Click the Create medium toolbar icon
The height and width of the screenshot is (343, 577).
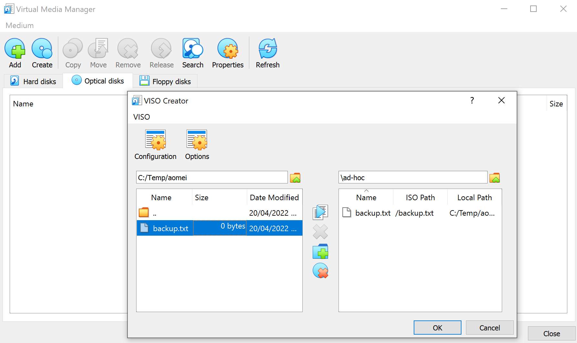[x=42, y=48]
